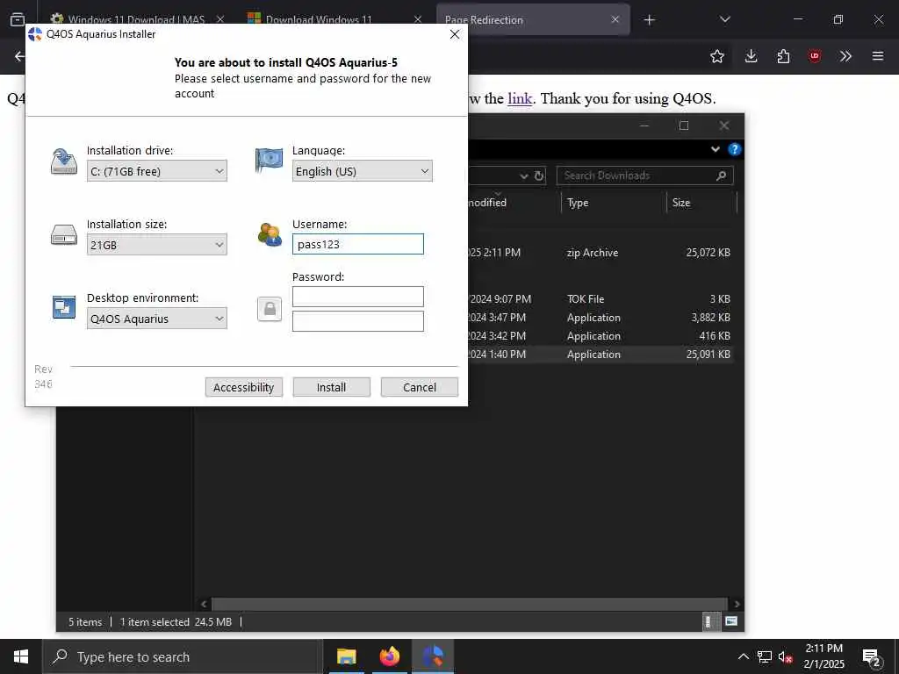Click the taskbar search box
This screenshot has height=674, width=899.
pyautogui.click(x=183, y=656)
